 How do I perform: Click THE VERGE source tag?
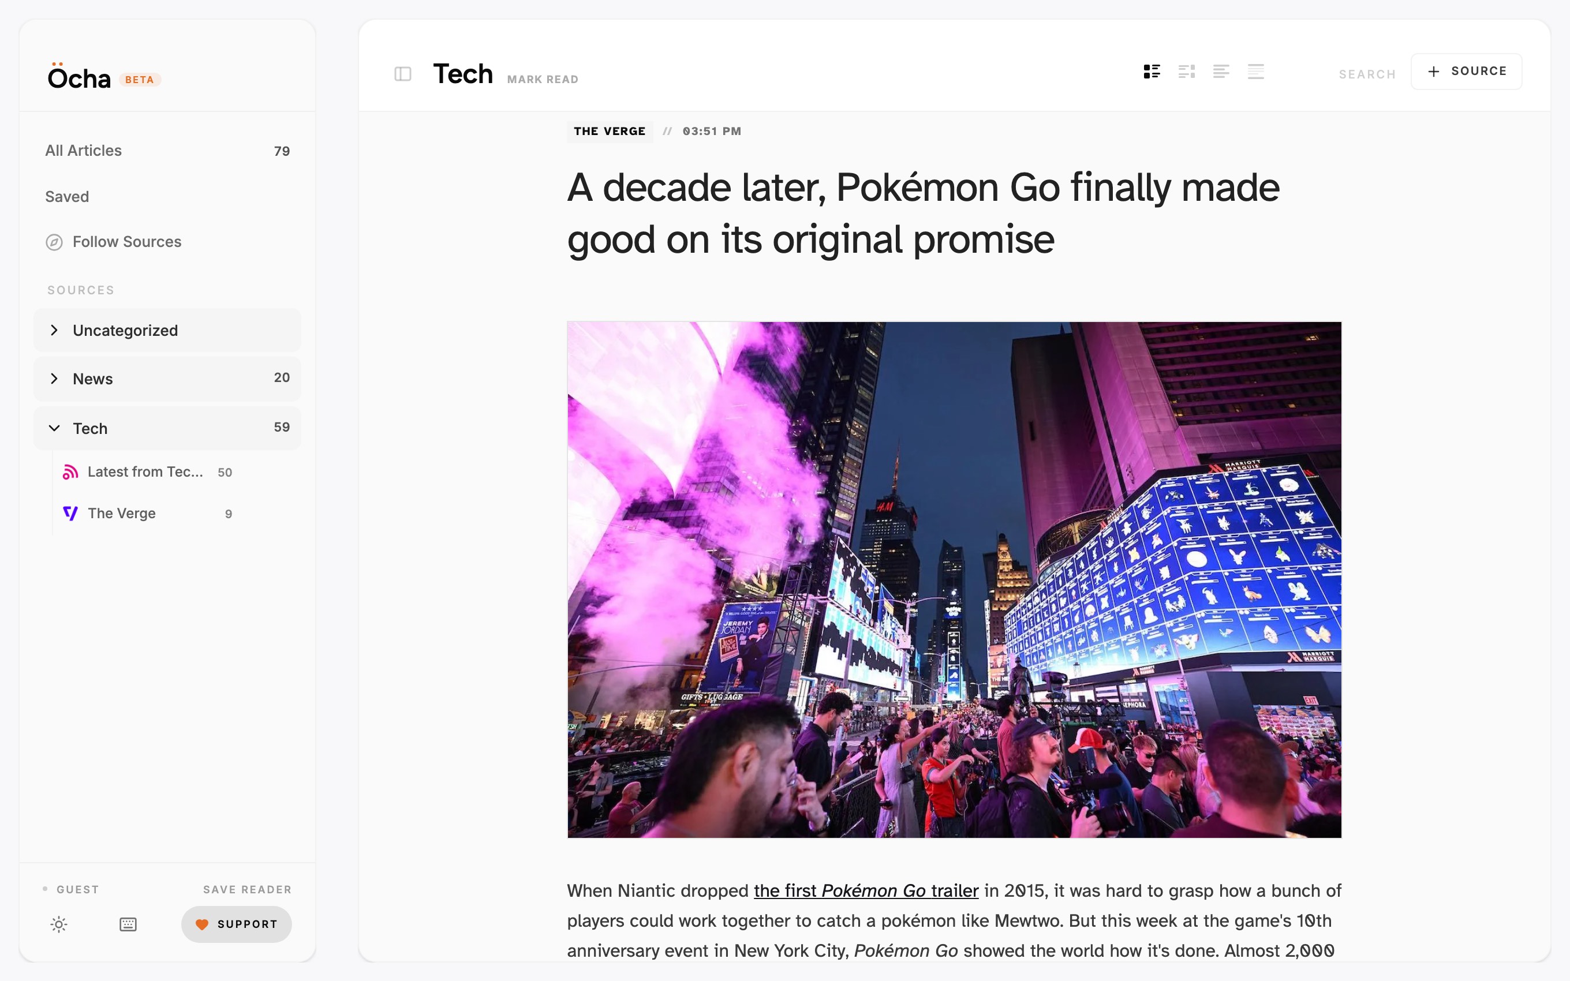610,131
